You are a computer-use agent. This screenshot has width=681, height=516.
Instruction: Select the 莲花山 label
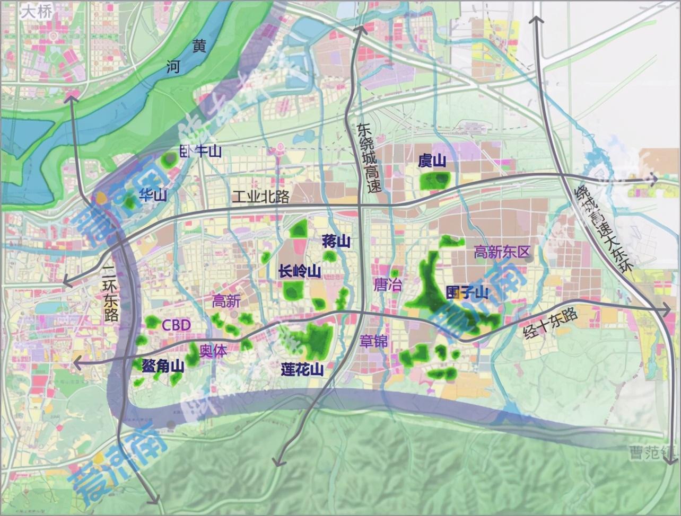tap(302, 369)
